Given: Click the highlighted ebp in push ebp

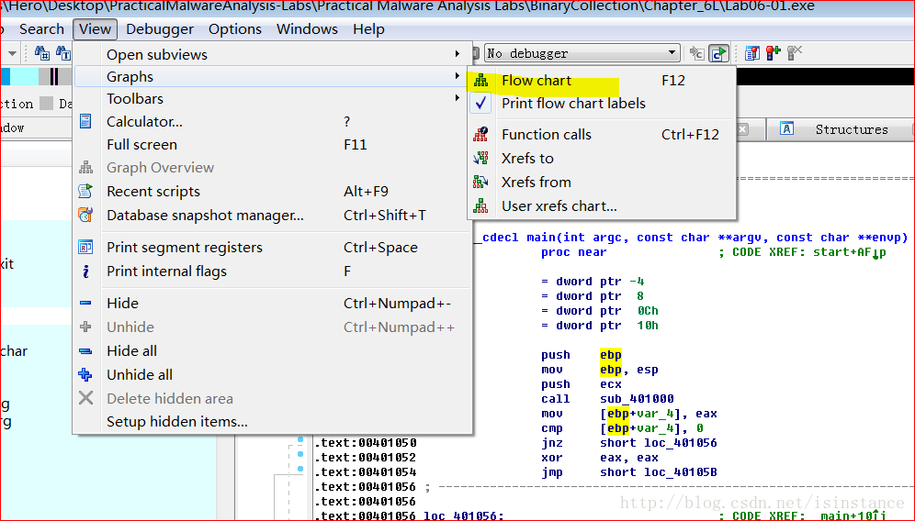Looking at the screenshot, I should pos(610,355).
